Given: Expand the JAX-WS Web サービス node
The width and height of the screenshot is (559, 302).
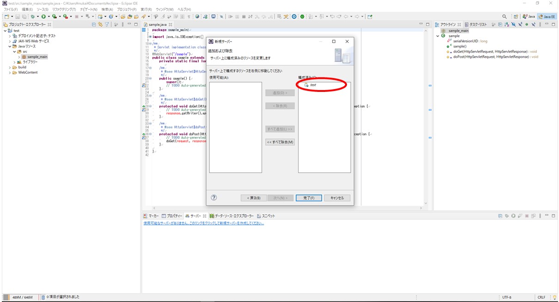Looking at the screenshot, I should coord(10,41).
